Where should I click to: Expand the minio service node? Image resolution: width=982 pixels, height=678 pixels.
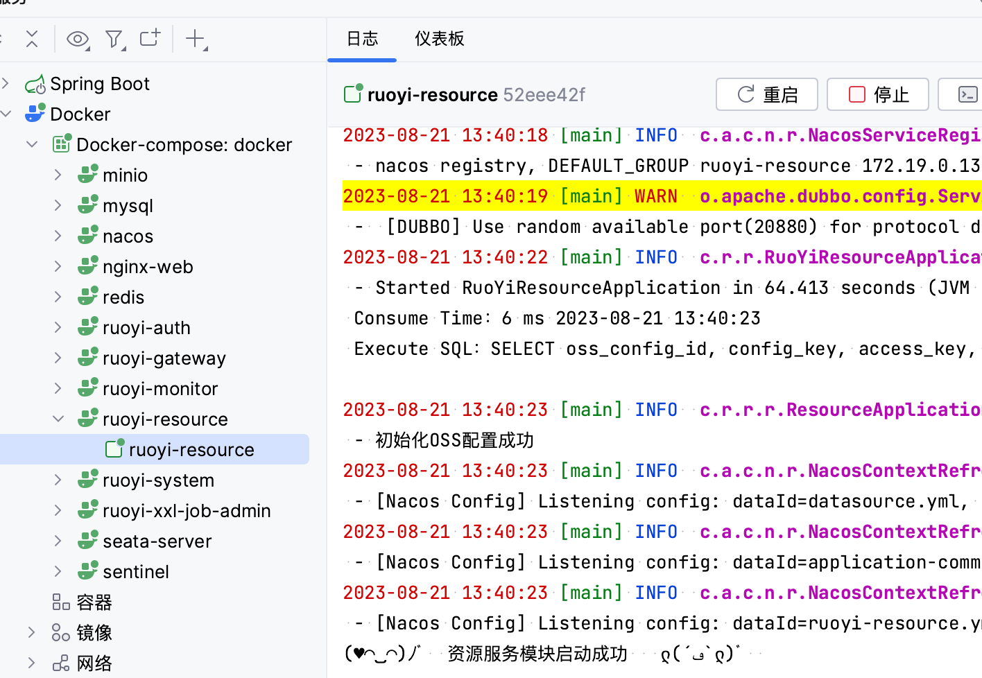pos(58,175)
